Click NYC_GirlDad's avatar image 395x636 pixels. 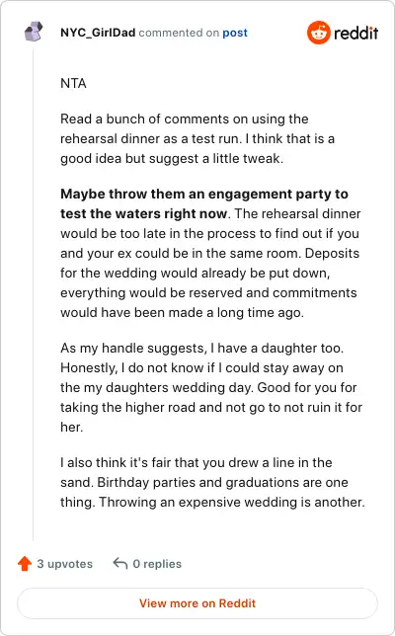point(34,32)
